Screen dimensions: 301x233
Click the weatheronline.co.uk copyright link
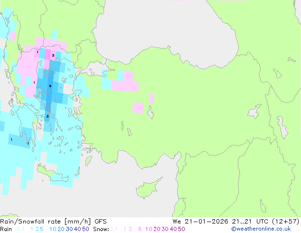261,229
